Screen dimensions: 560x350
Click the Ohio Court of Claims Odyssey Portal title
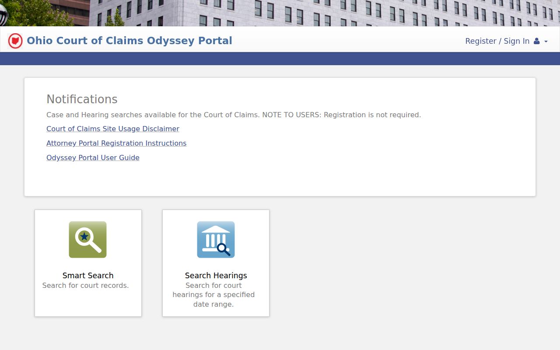tap(129, 41)
